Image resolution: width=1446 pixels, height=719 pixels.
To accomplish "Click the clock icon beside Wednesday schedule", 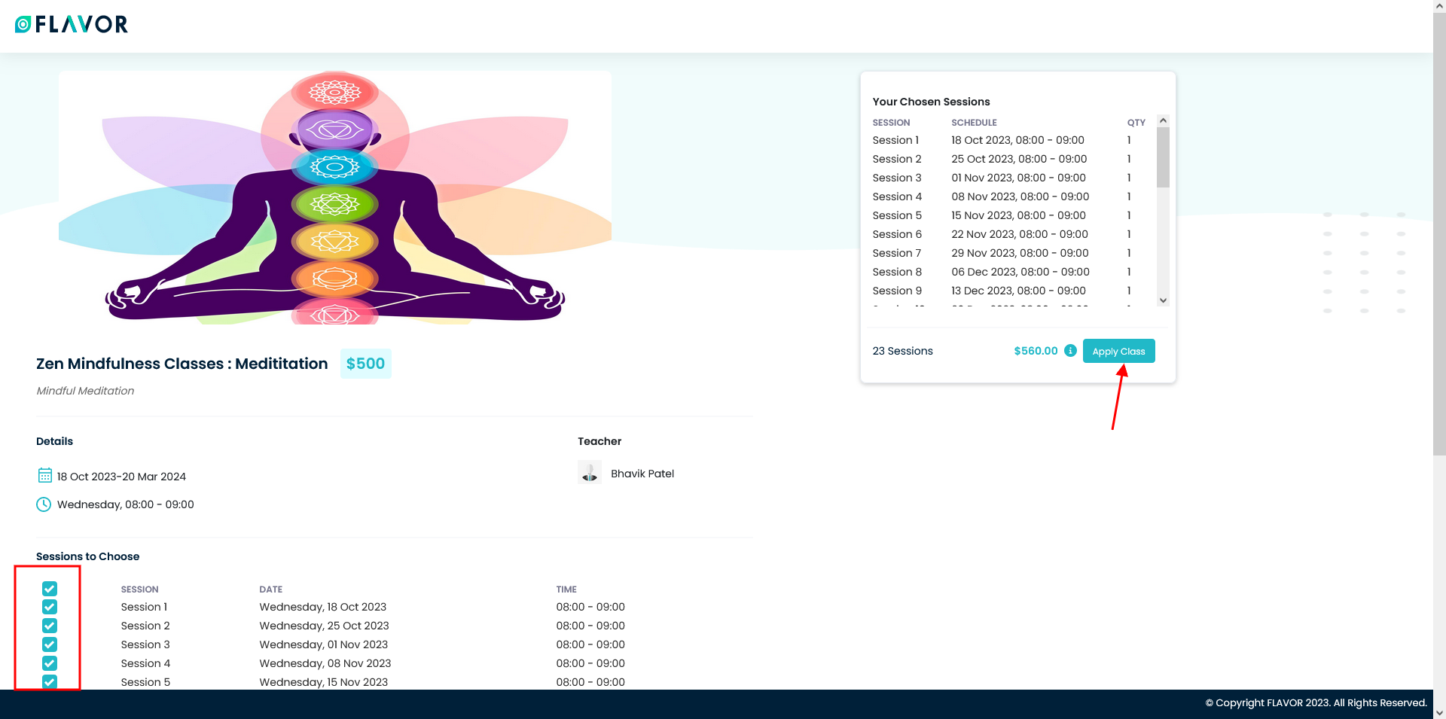I will pos(44,504).
